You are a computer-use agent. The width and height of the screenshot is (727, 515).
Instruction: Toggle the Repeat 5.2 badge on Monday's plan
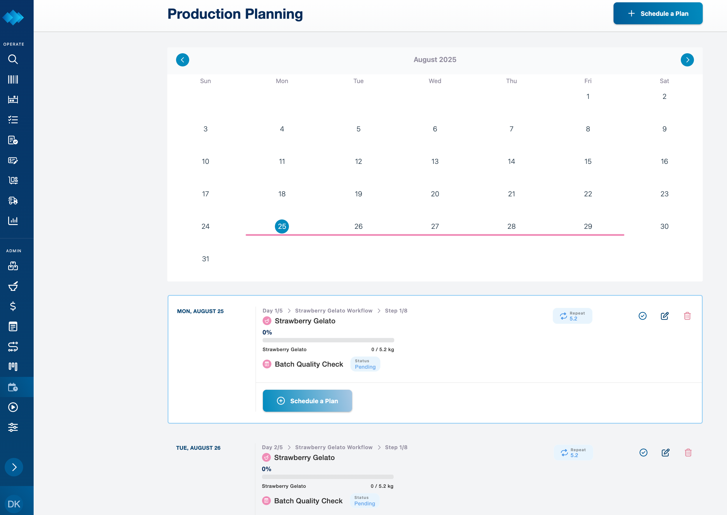(572, 316)
